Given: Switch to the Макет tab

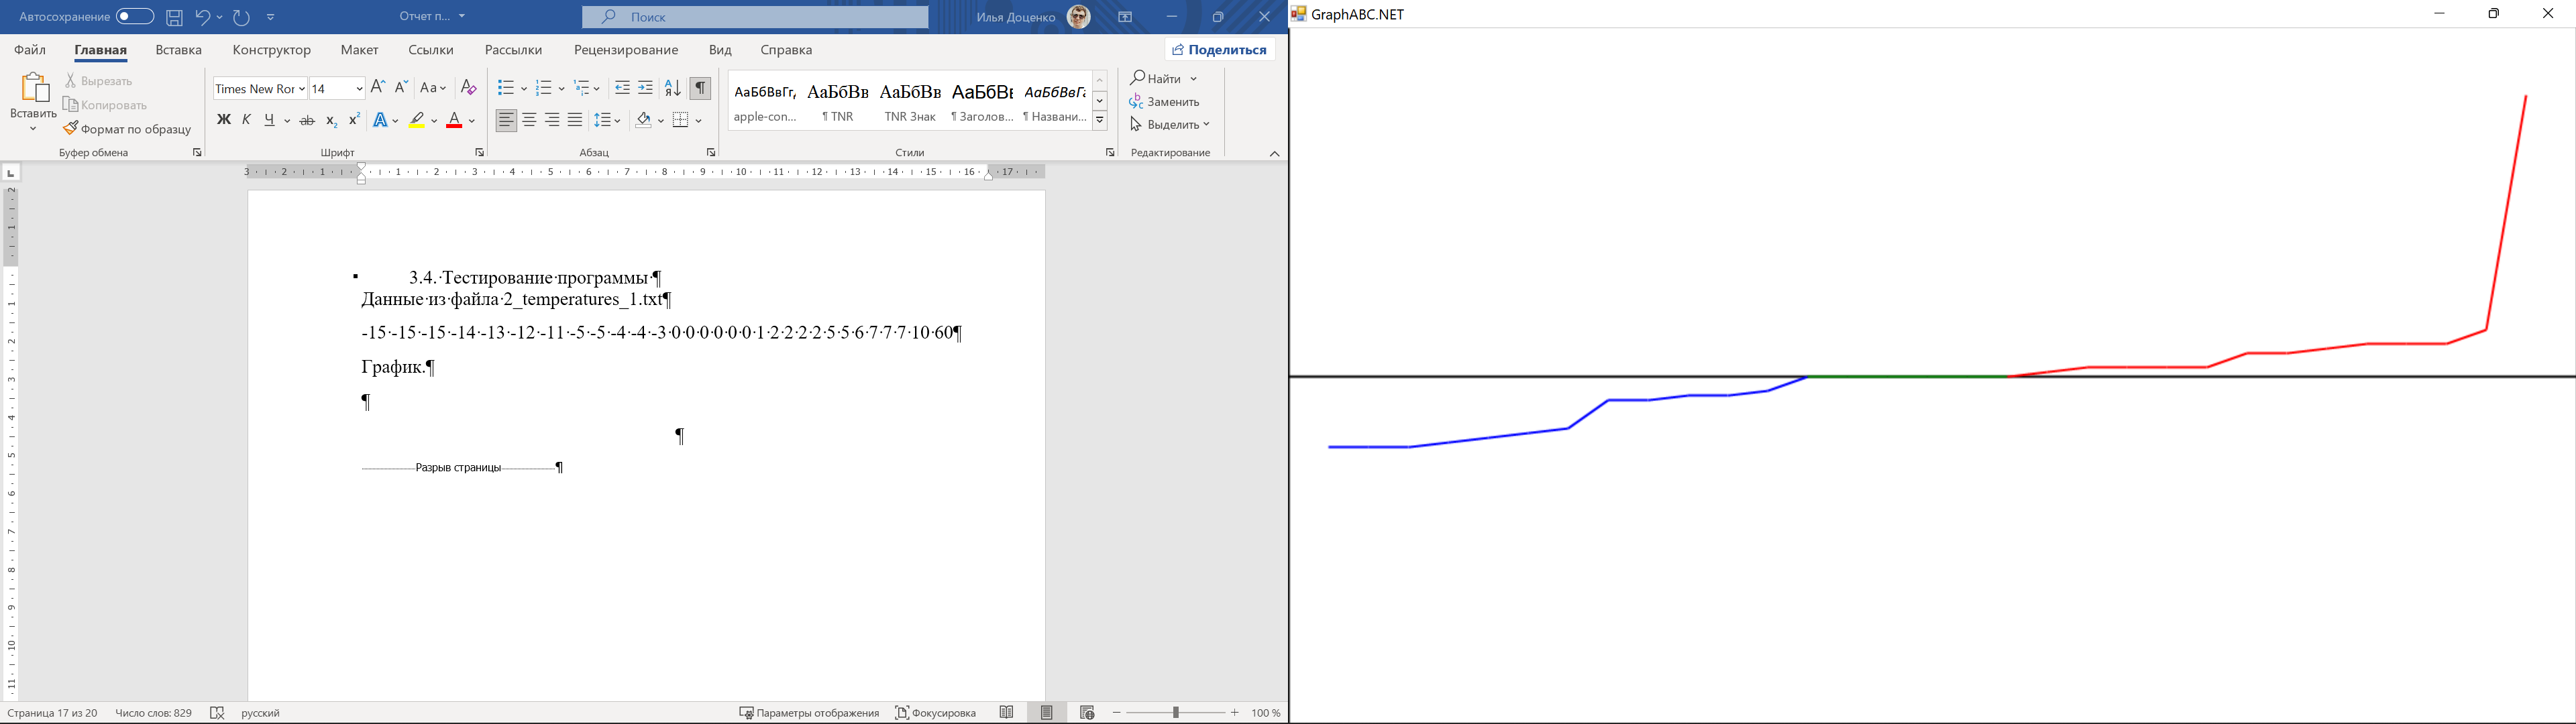Looking at the screenshot, I should coord(360,50).
